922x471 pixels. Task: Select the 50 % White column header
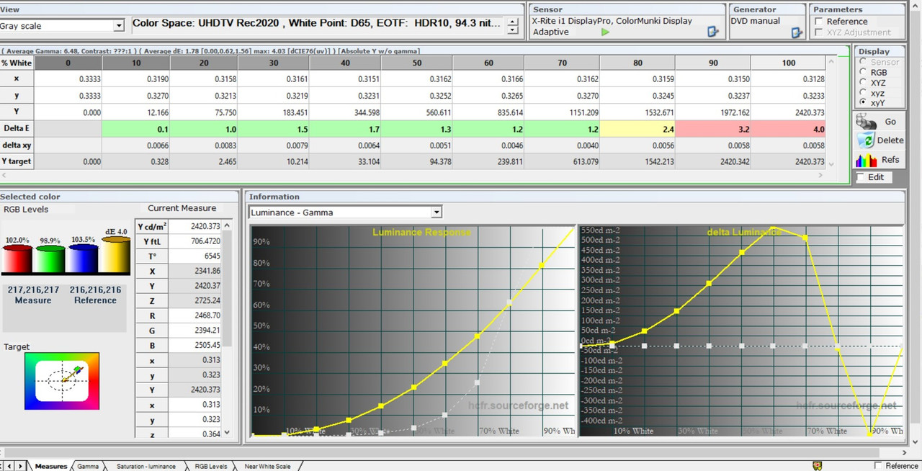pos(417,63)
